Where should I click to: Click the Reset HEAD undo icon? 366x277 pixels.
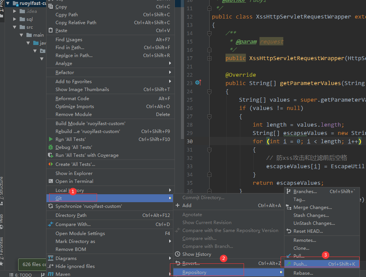[x=289, y=231]
